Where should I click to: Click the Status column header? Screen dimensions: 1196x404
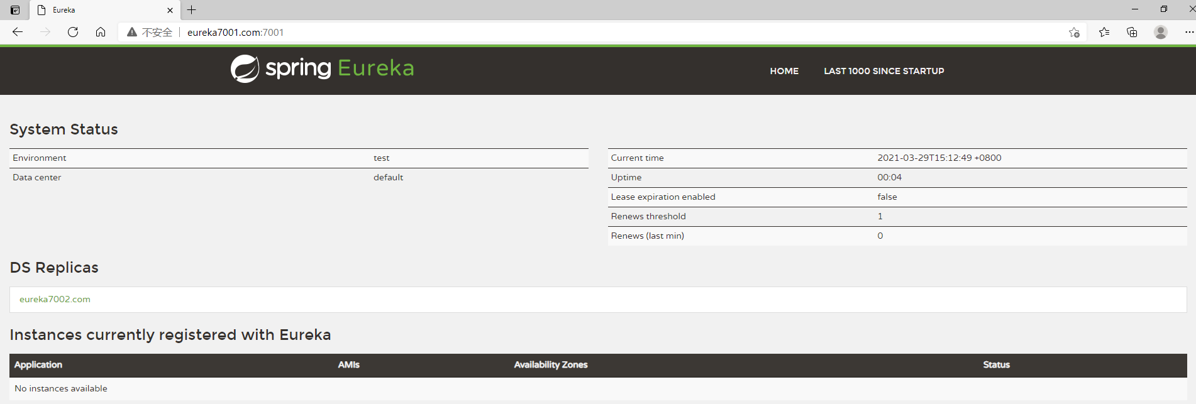click(x=997, y=364)
